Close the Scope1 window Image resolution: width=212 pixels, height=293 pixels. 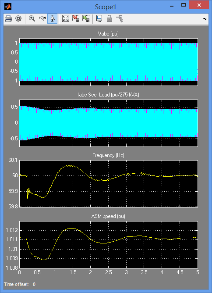pyautogui.click(x=199, y=5)
